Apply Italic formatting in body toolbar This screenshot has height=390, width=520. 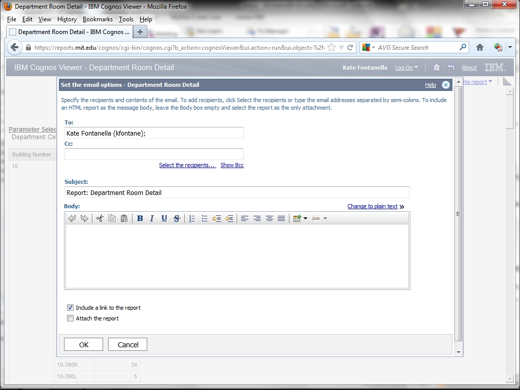[152, 218]
